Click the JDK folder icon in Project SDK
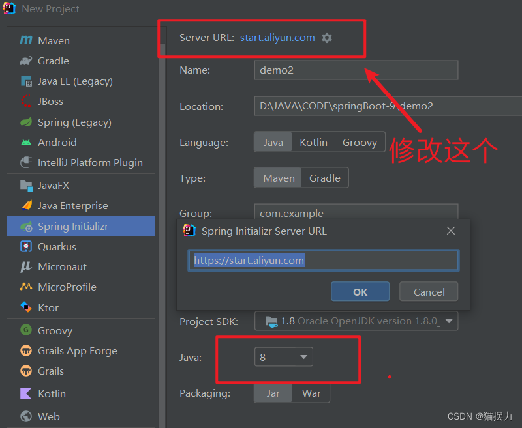Image resolution: width=522 pixels, height=428 pixels. [271, 321]
